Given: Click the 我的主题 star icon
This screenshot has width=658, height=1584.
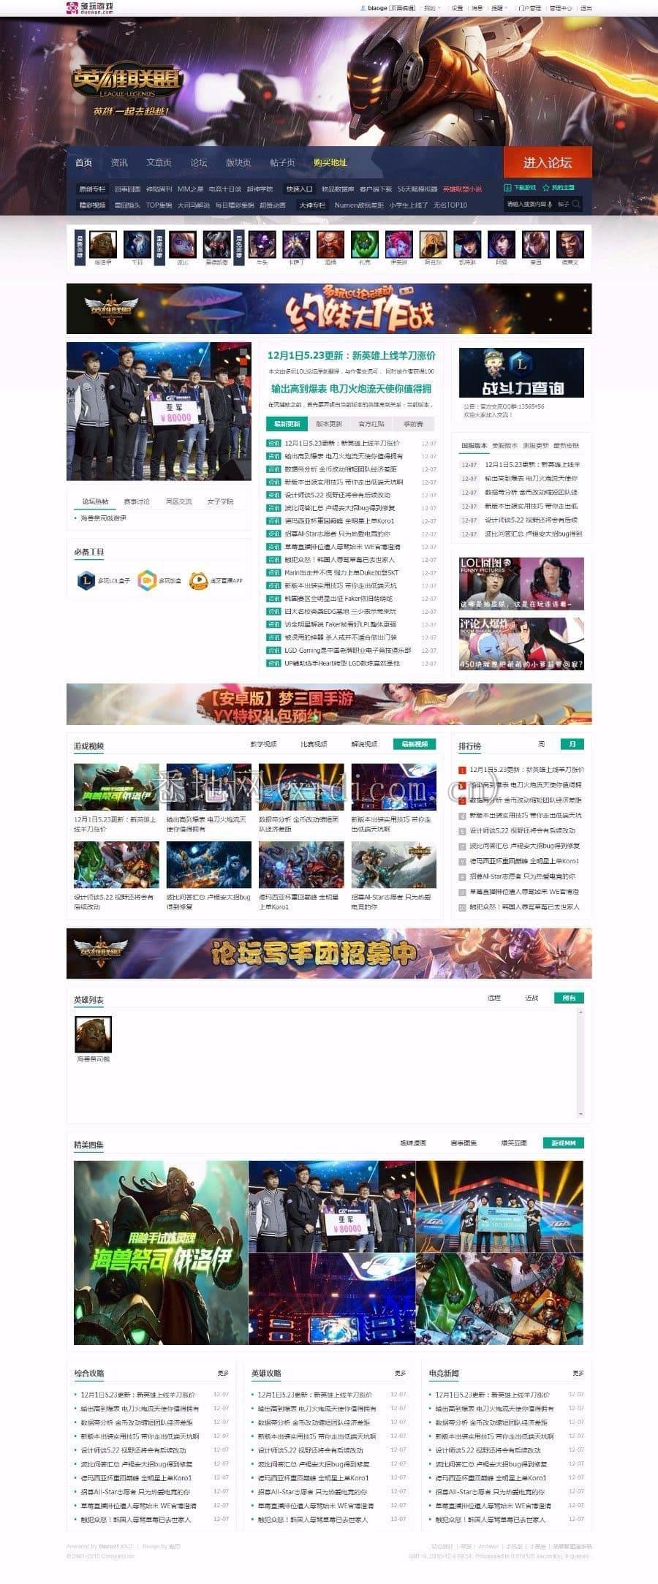Looking at the screenshot, I should coord(545,188).
